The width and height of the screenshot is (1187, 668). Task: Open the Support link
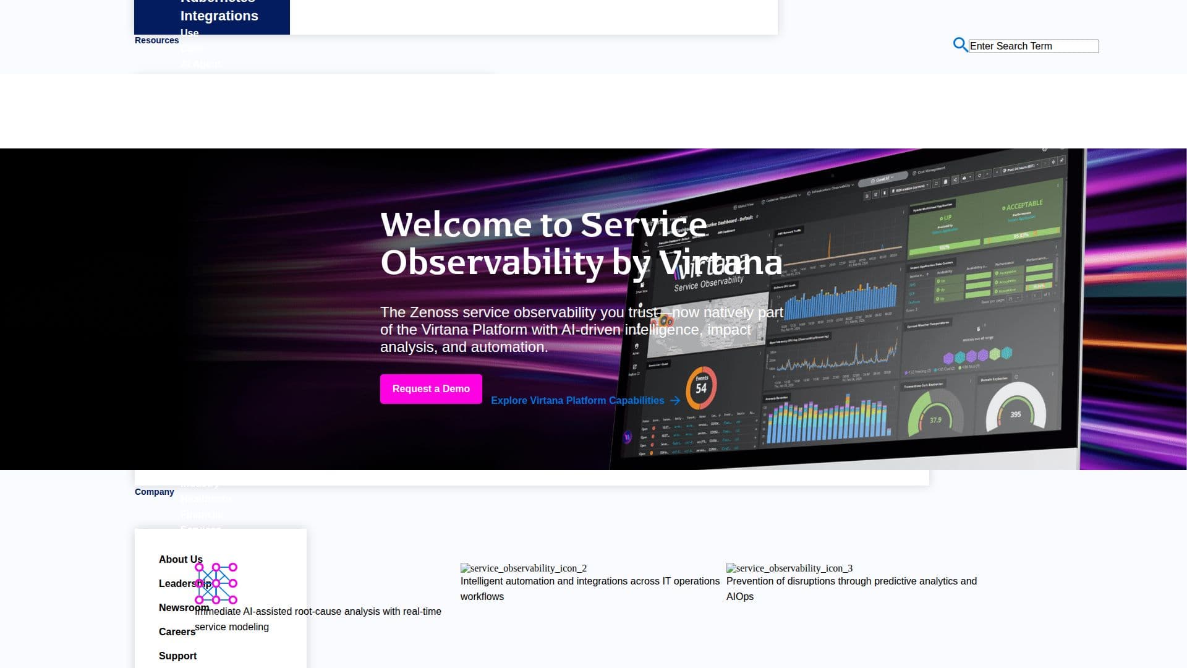coord(177,656)
